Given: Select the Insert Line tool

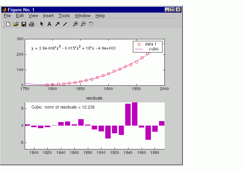Looking at the screenshot, I should 65,24.
